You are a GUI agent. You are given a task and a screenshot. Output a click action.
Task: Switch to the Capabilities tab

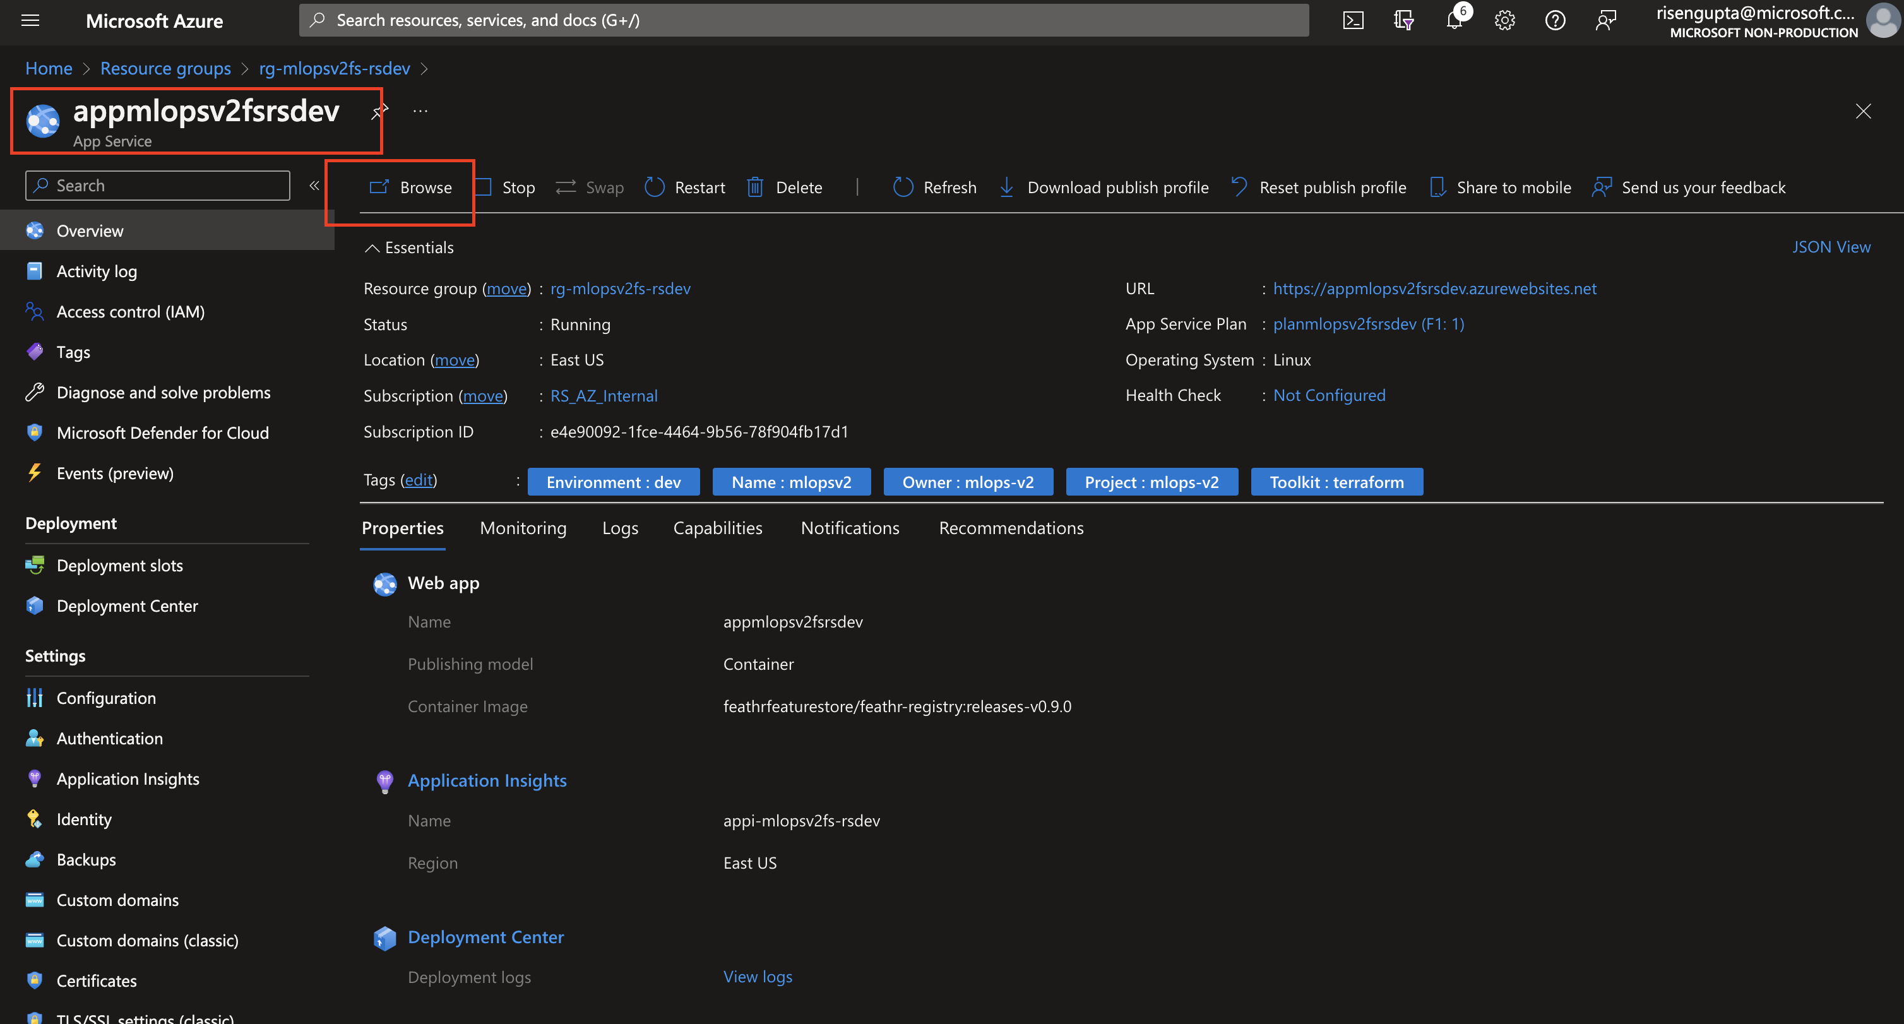718,528
